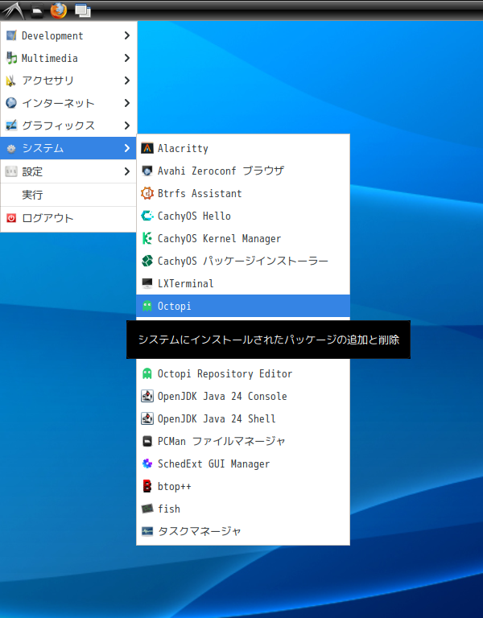Click the 設定 category icon
483x618 pixels.
coord(11,171)
